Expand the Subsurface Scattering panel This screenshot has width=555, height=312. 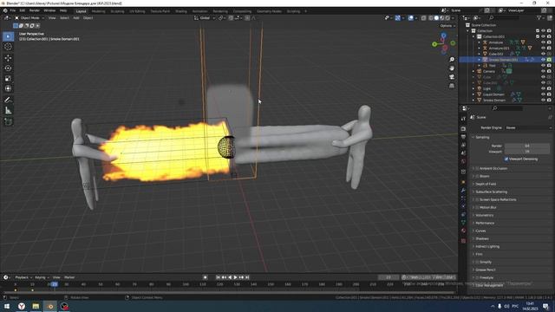[473, 192]
